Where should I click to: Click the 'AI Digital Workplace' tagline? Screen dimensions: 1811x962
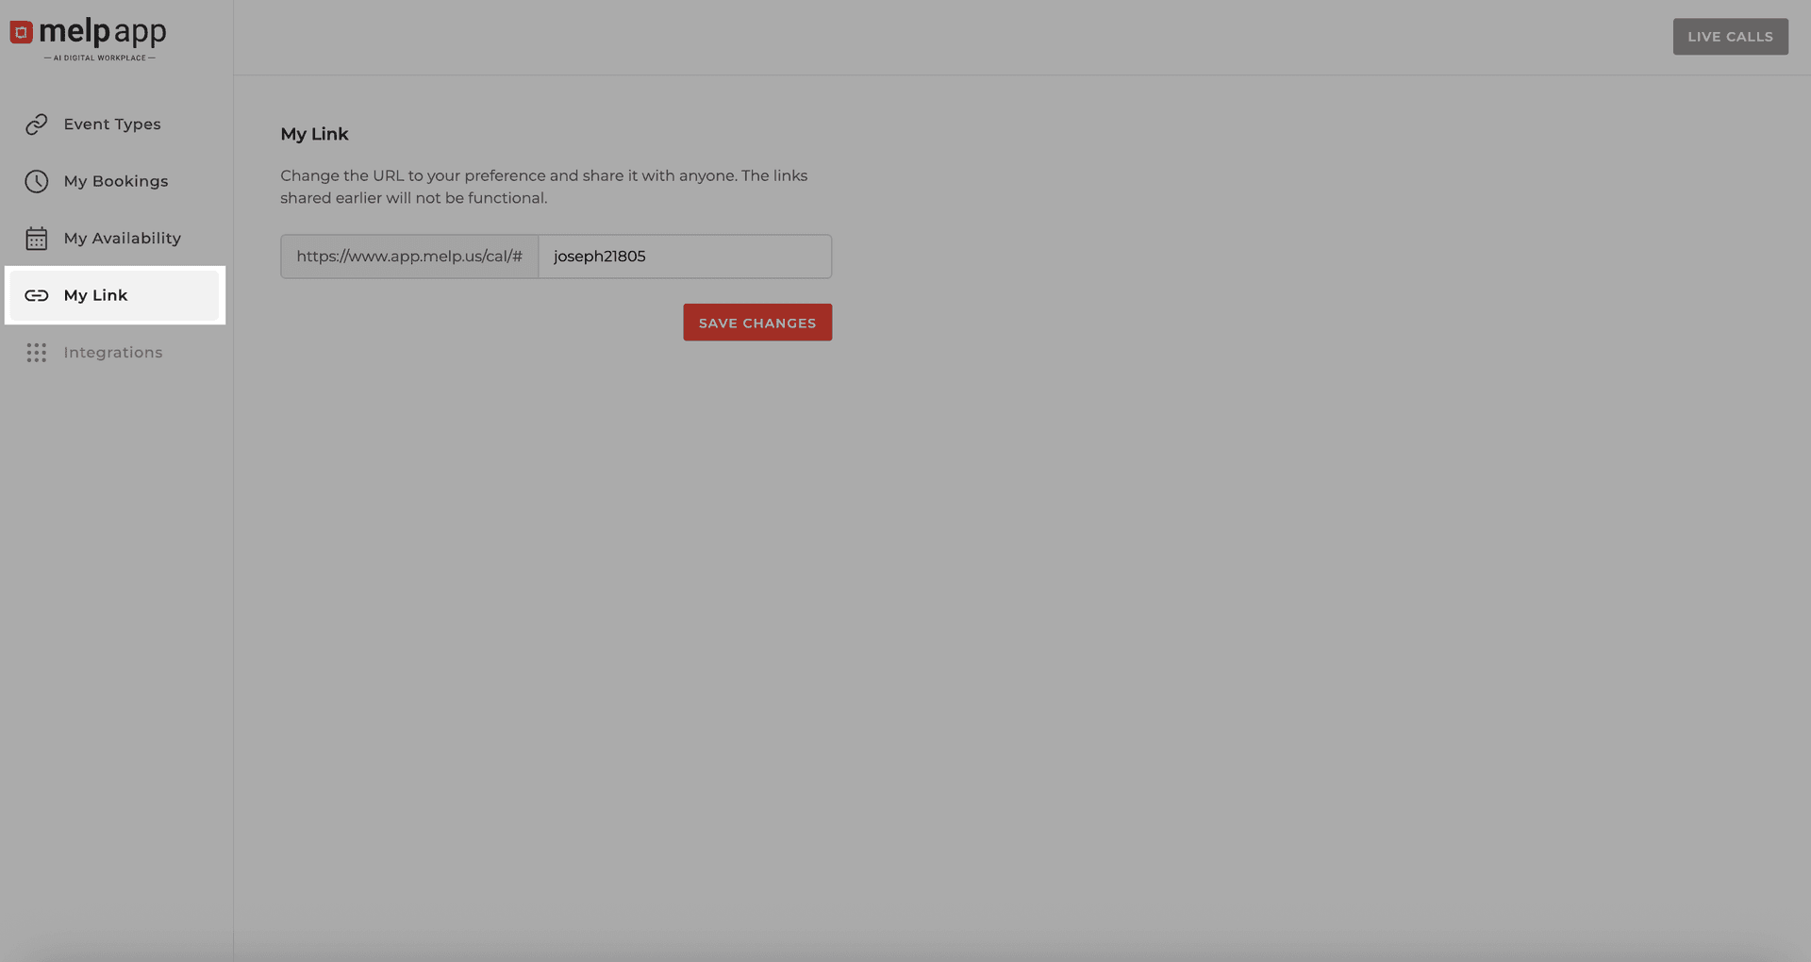coord(100,58)
